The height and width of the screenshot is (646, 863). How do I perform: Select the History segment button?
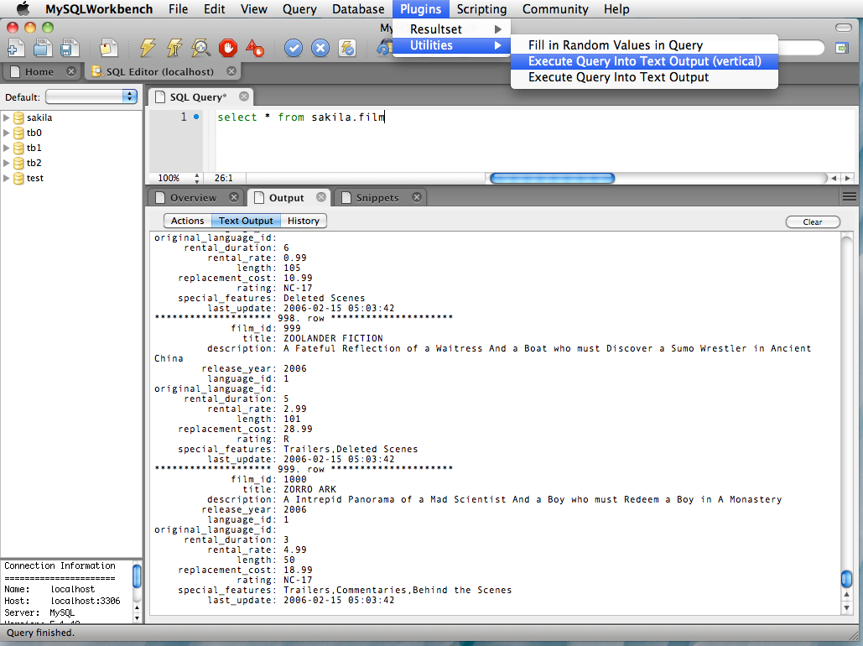[303, 221]
